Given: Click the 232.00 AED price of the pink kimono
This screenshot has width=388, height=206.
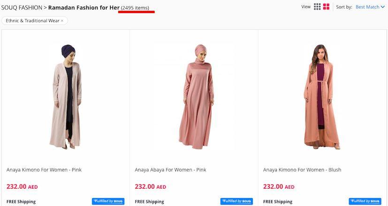Looking at the screenshot, I should 22,186.
